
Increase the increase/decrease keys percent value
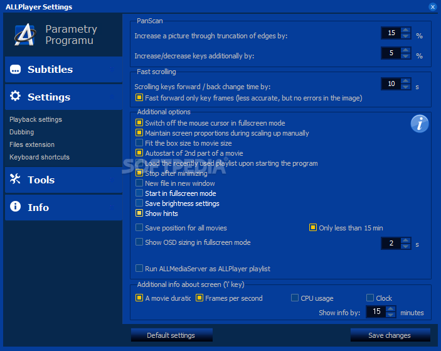(x=405, y=50)
